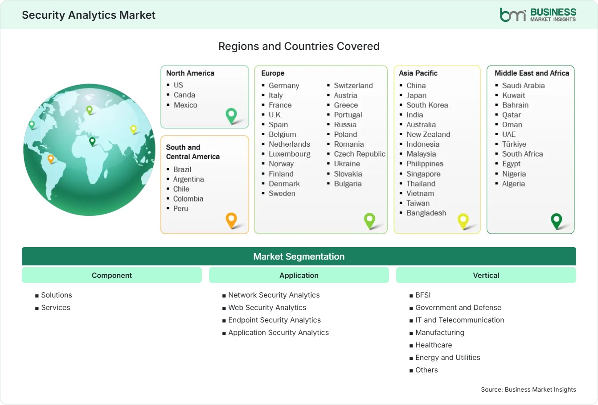Click Germany in the Europe list
The image size is (598, 405).
coord(284,85)
